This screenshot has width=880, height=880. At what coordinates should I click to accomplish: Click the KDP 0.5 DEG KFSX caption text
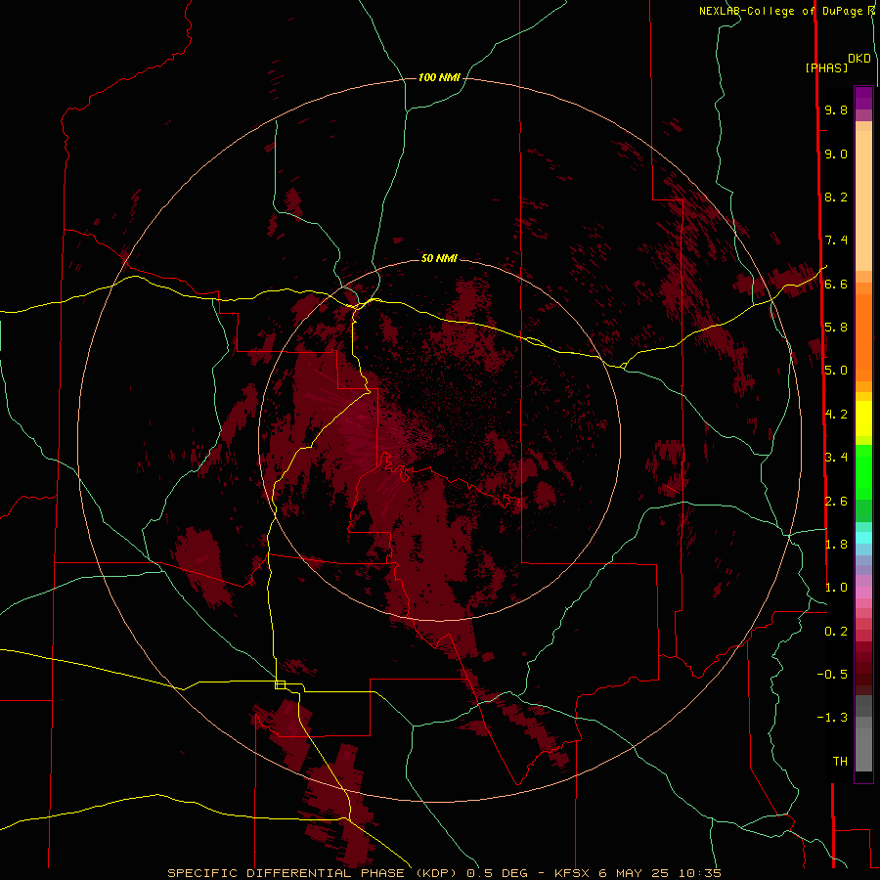point(444,873)
